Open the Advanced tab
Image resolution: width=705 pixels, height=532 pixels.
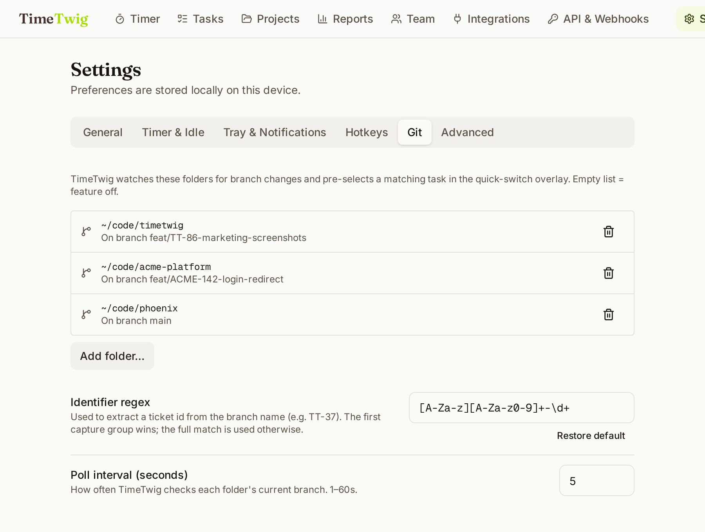click(467, 132)
